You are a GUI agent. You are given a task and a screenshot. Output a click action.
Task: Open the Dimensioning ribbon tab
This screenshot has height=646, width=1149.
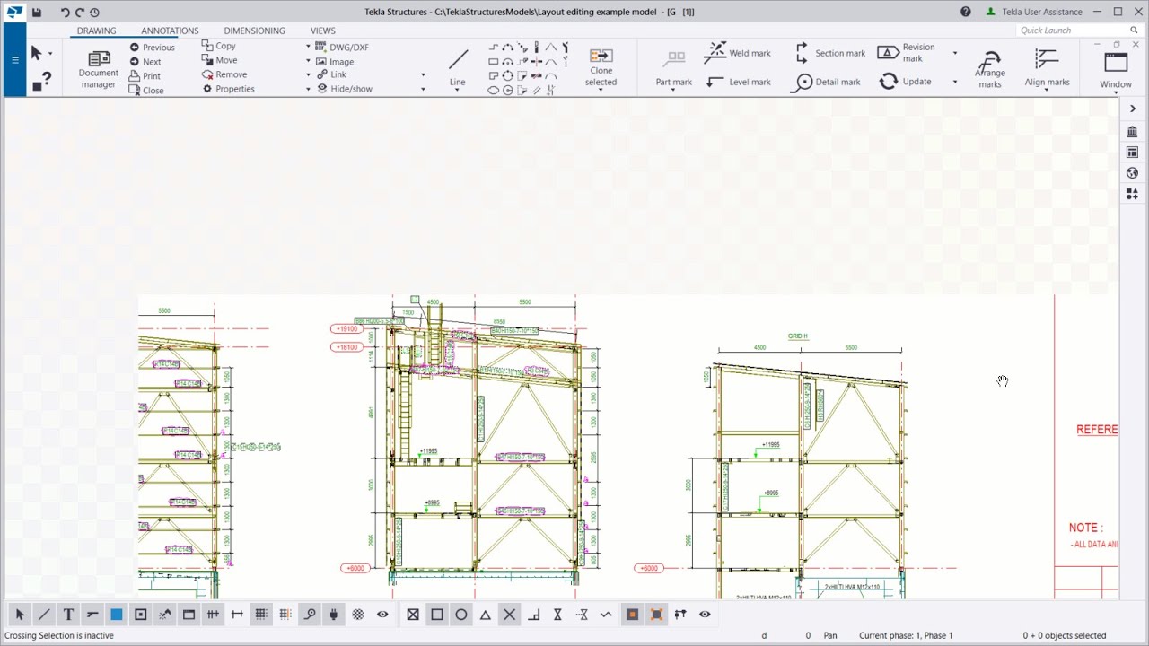pyautogui.click(x=254, y=31)
